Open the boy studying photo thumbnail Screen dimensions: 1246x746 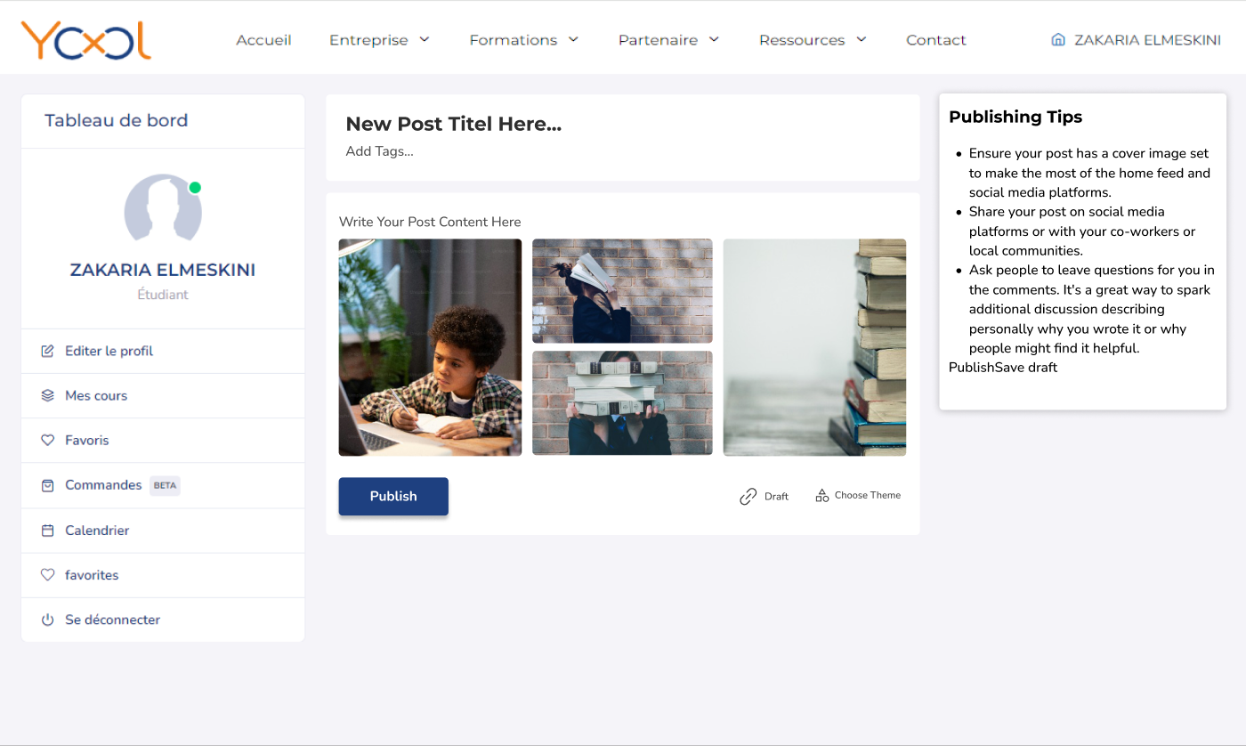[431, 347]
